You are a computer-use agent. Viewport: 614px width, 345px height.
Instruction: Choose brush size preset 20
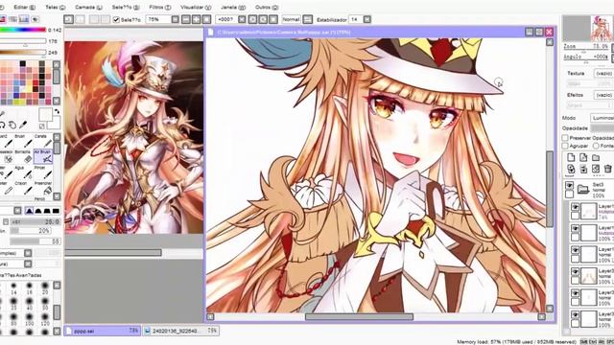[x=45, y=288]
